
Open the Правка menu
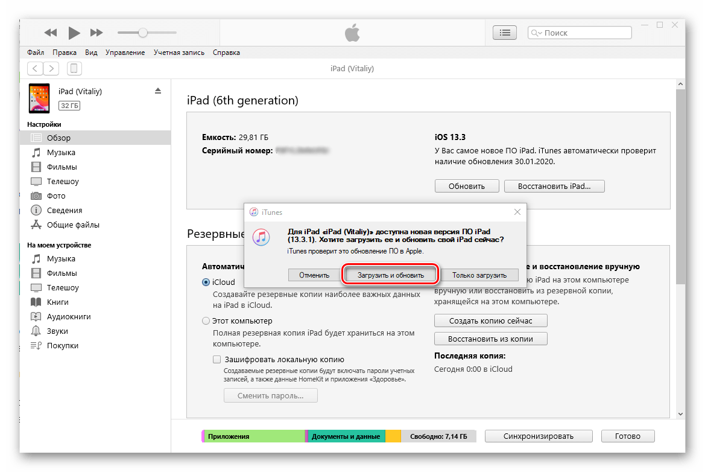pyautogui.click(x=65, y=53)
